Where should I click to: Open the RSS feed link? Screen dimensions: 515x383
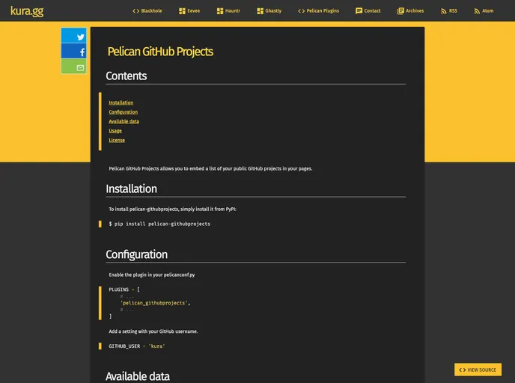click(x=453, y=10)
